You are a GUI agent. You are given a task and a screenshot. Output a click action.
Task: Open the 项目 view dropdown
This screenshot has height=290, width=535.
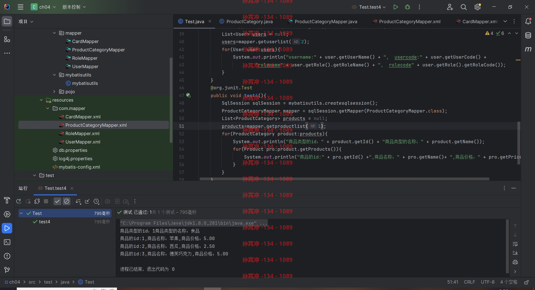pyautogui.click(x=26, y=21)
